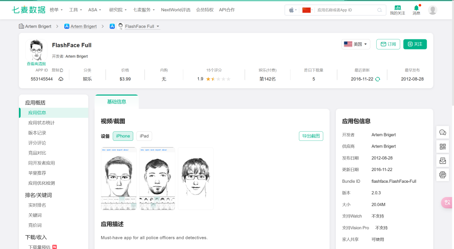Click the star rating display
The height and width of the screenshot is (249, 454).
pyautogui.click(x=218, y=79)
